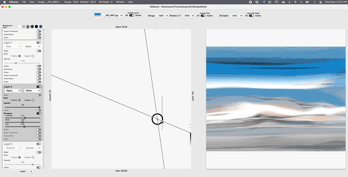
Task: Enable Layer 6 Noise switch
Action: (39, 130)
